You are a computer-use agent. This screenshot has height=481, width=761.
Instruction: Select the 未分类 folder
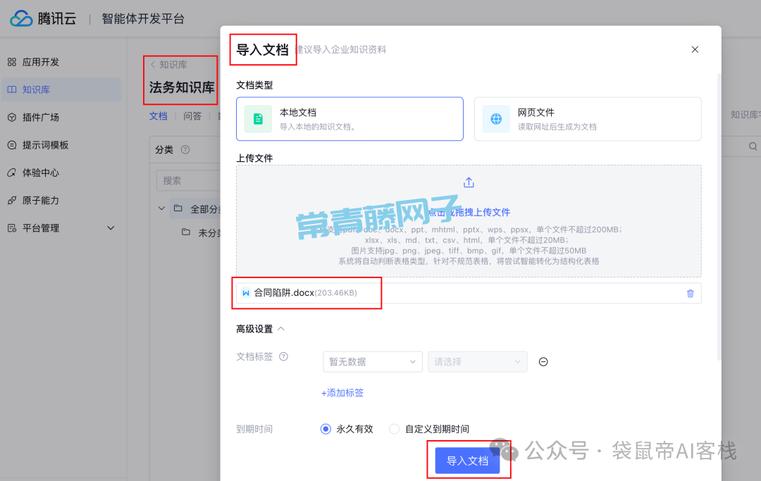tap(200, 232)
